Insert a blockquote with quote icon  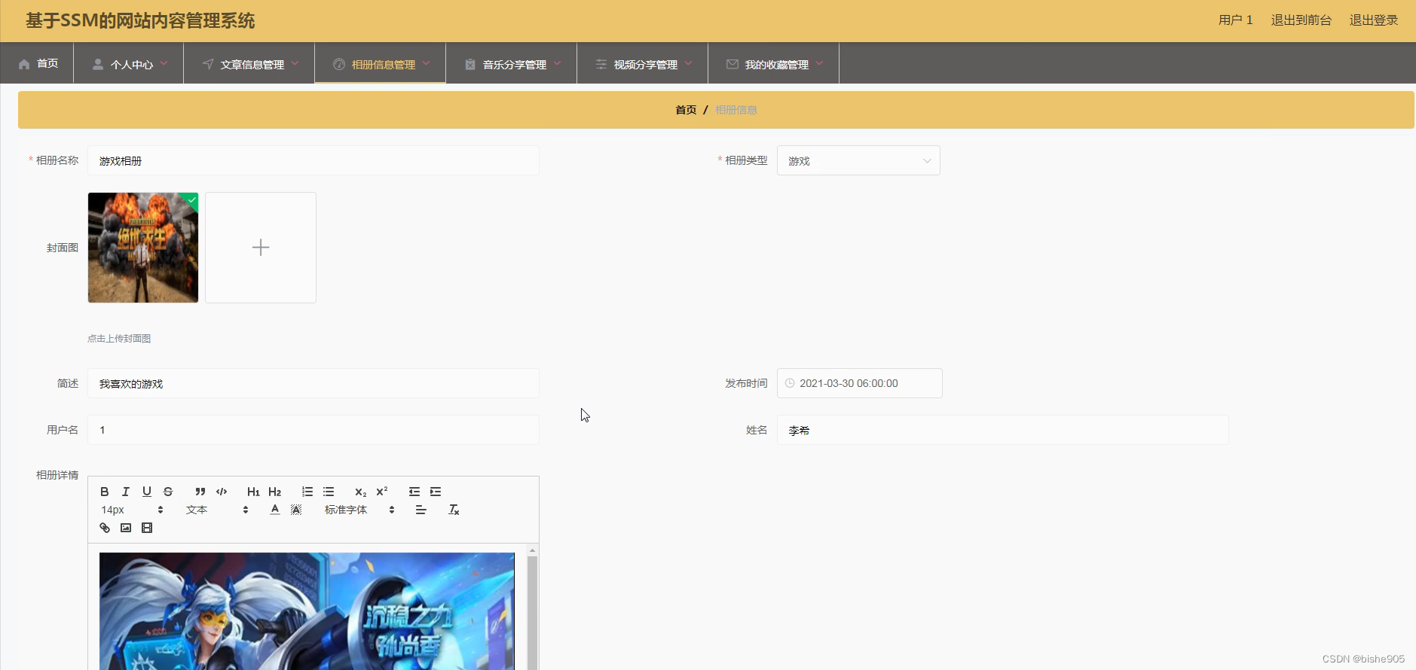click(x=200, y=492)
